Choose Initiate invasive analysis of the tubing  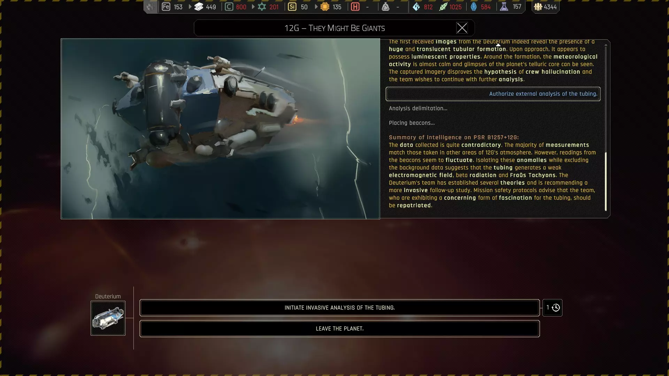tap(339, 308)
